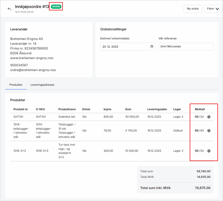
Task: Click the 1016-3×3 product number cell
Action: (19, 151)
